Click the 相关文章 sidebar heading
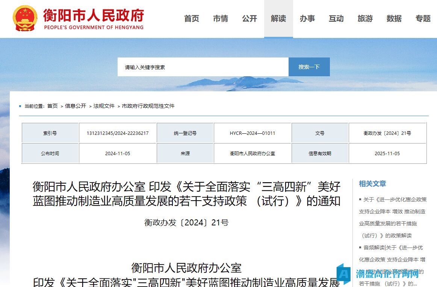 pos(372,184)
